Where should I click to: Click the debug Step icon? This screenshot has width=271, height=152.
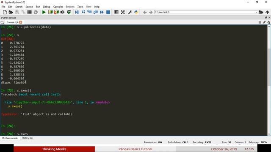[83, 12]
